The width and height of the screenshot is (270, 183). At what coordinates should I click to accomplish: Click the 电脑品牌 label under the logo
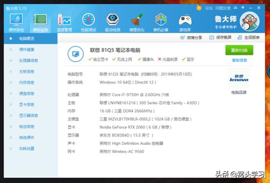click(x=239, y=92)
